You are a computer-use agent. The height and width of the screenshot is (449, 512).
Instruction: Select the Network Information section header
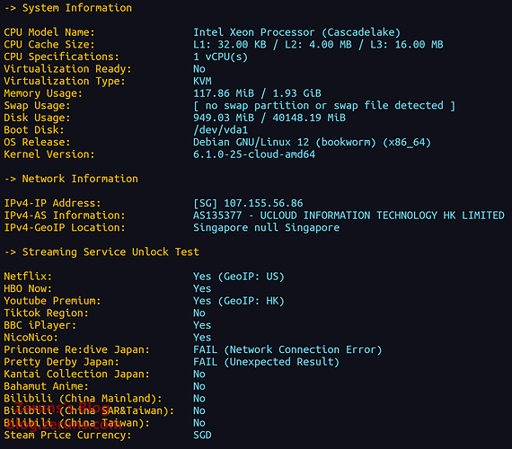coord(71,179)
